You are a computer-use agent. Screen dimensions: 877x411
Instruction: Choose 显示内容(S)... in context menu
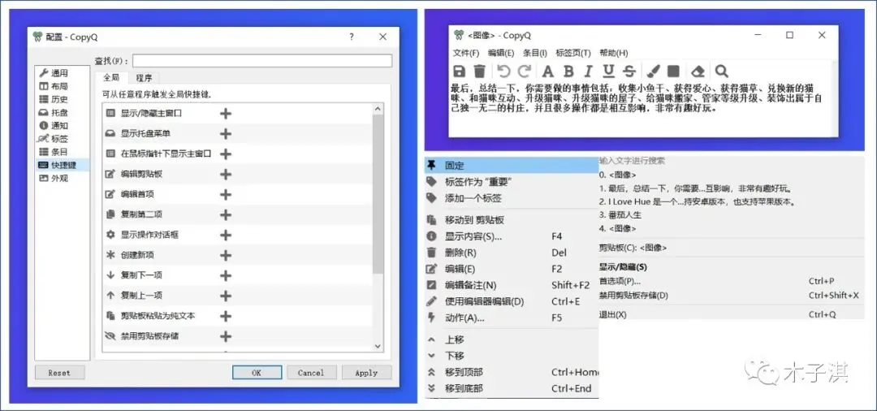click(x=512, y=236)
